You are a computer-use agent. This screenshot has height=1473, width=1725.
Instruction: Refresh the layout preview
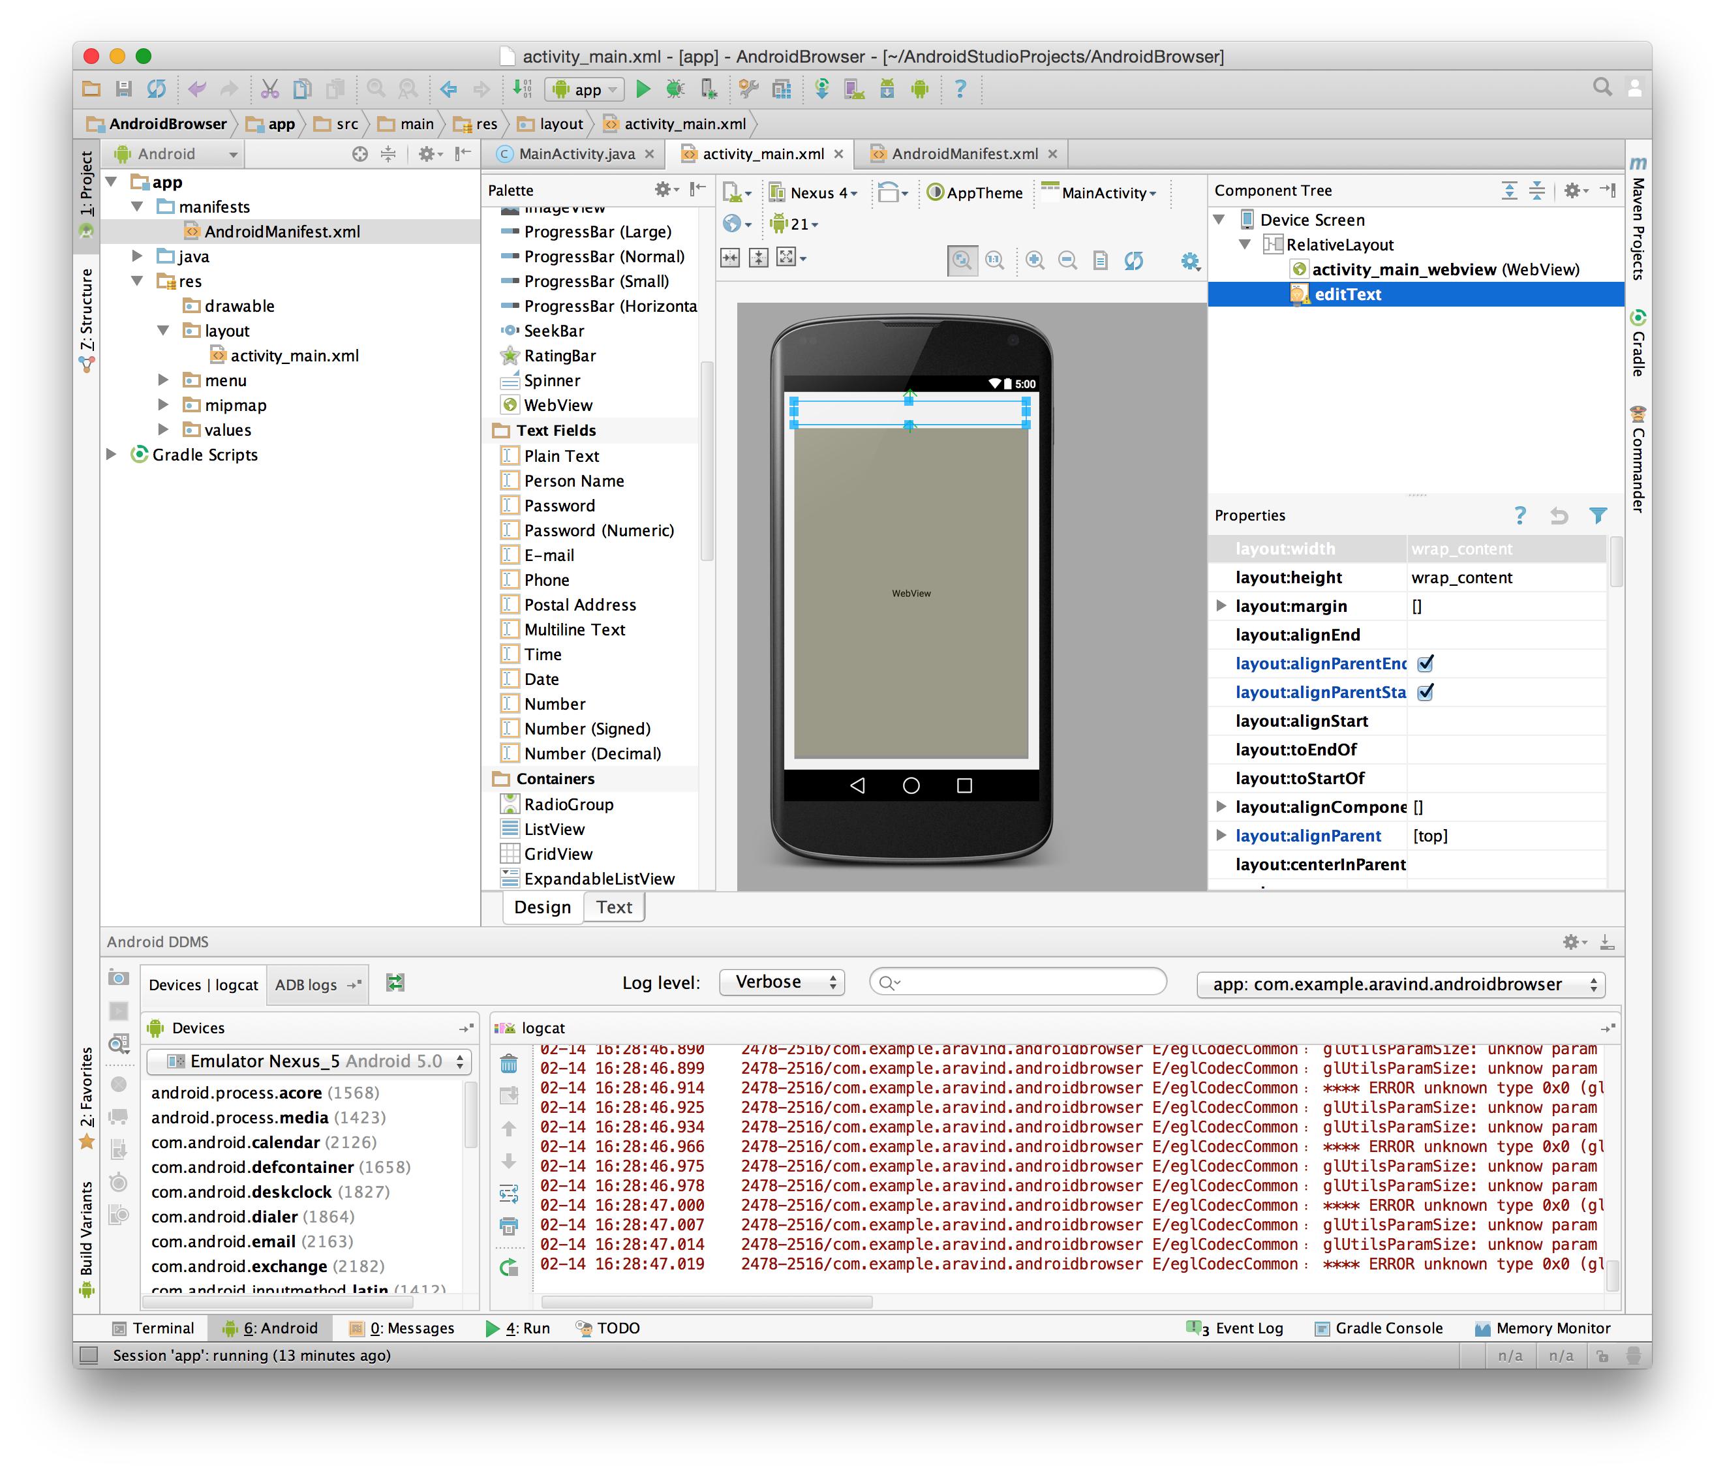pyautogui.click(x=1134, y=260)
